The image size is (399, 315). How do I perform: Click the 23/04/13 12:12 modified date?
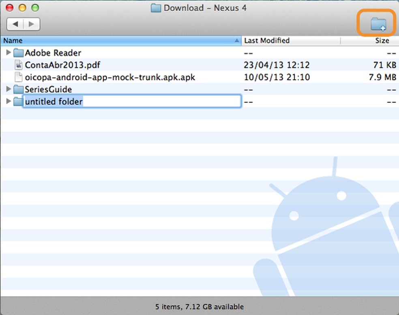[x=277, y=65]
